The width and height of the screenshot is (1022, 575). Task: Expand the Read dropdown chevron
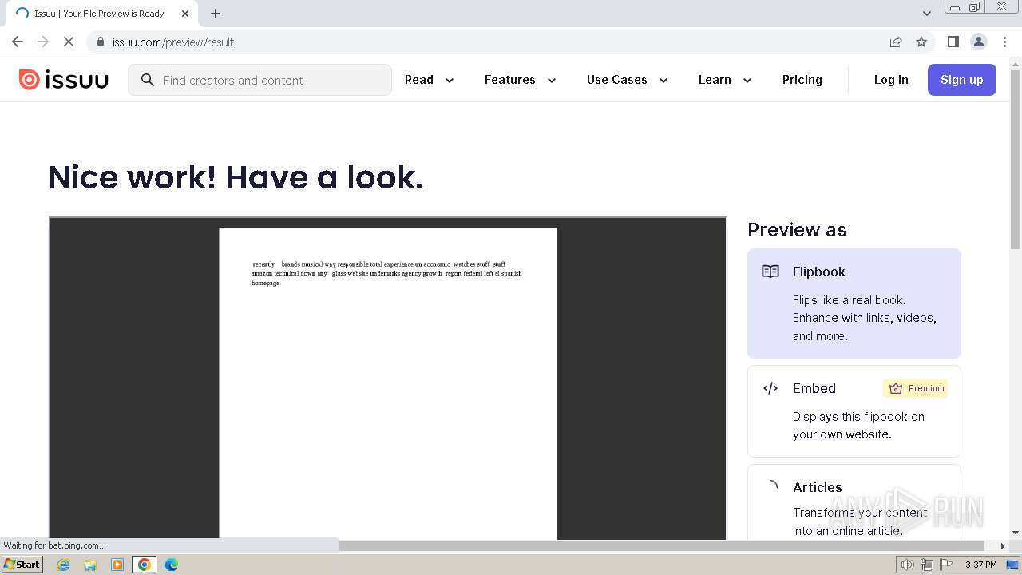450,81
